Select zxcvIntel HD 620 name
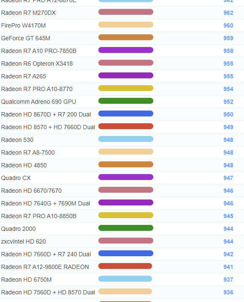The height and width of the screenshot is (302, 244). pyautogui.click(x=23, y=241)
